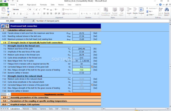Select the green 7.02 fatigue strength cell
This screenshot has height=111, width=171.
coord(81,70)
